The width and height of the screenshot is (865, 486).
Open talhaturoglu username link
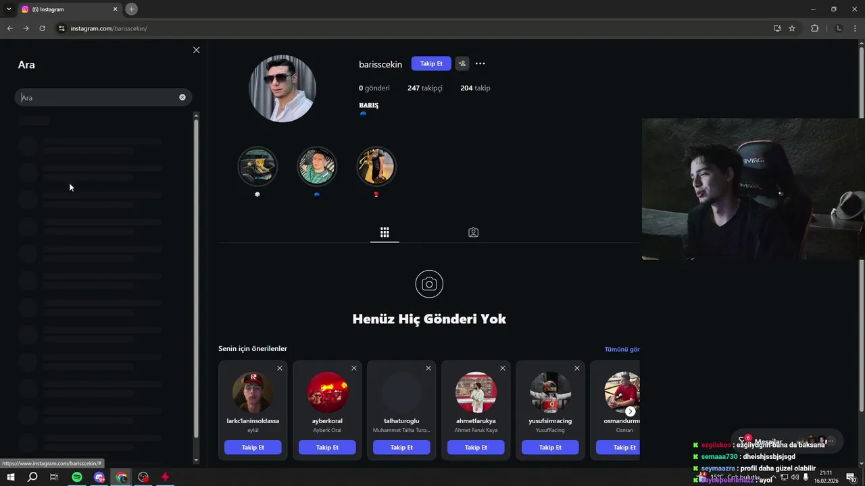point(401,421)
